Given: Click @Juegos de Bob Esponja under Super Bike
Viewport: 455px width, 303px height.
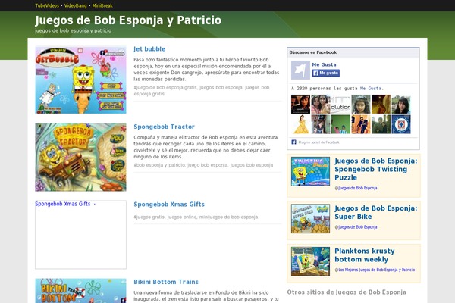Looking at the screenshot, I should 357,227.
